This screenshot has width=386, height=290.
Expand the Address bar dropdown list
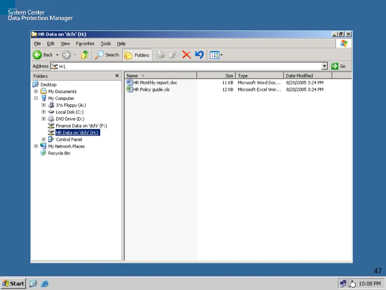click(325, 66)
